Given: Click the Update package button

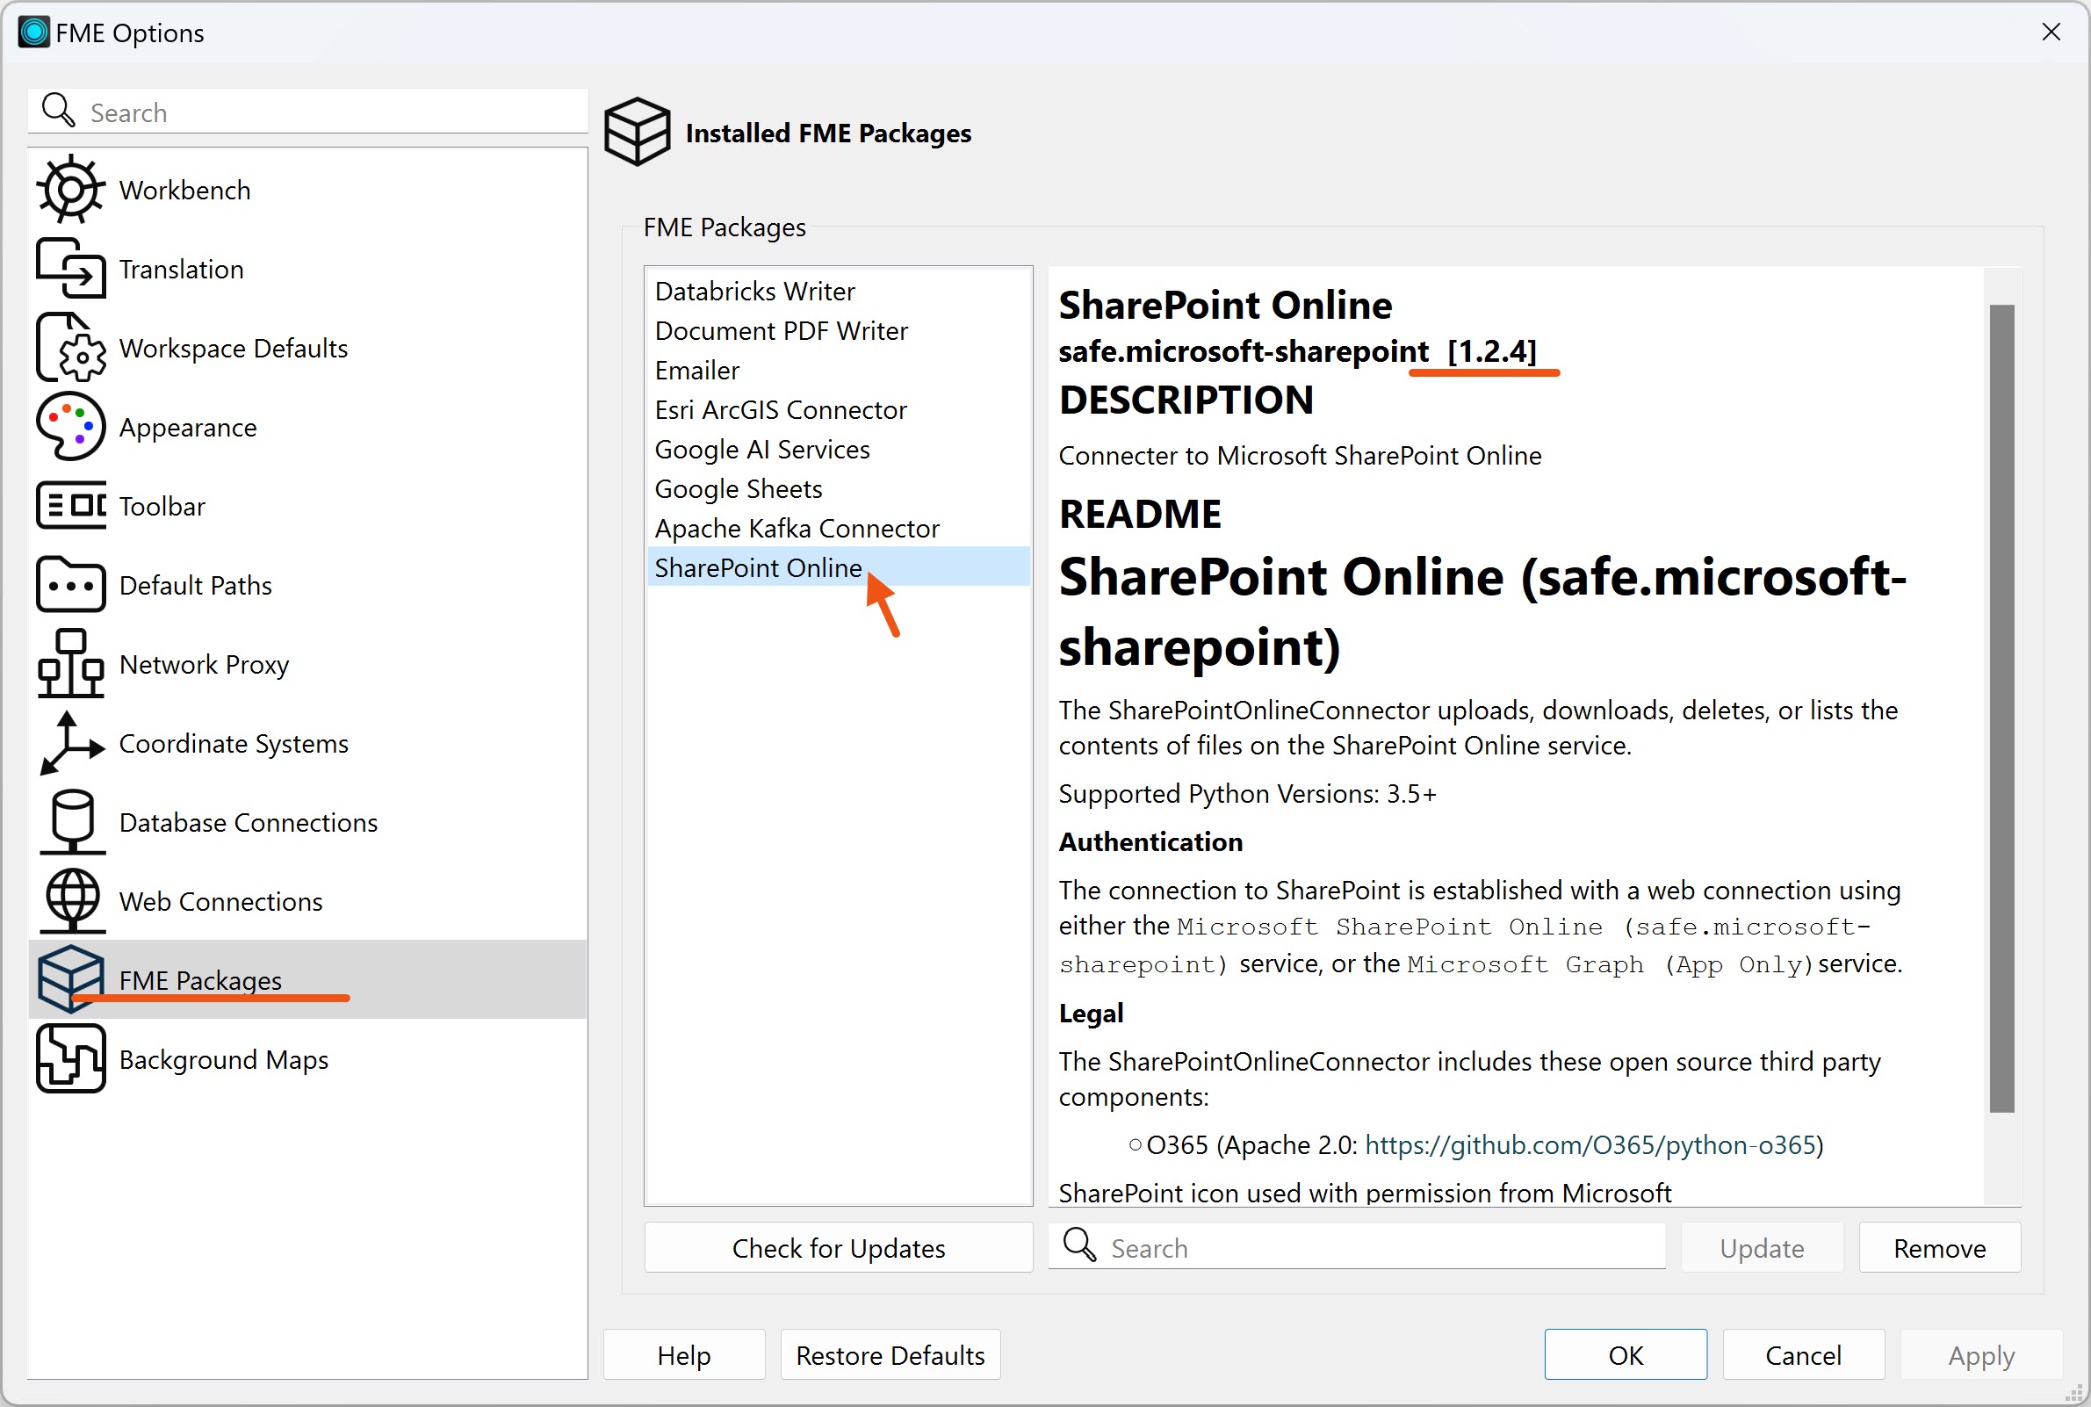Looking at the screenshot, I should click(1762, 1247).
